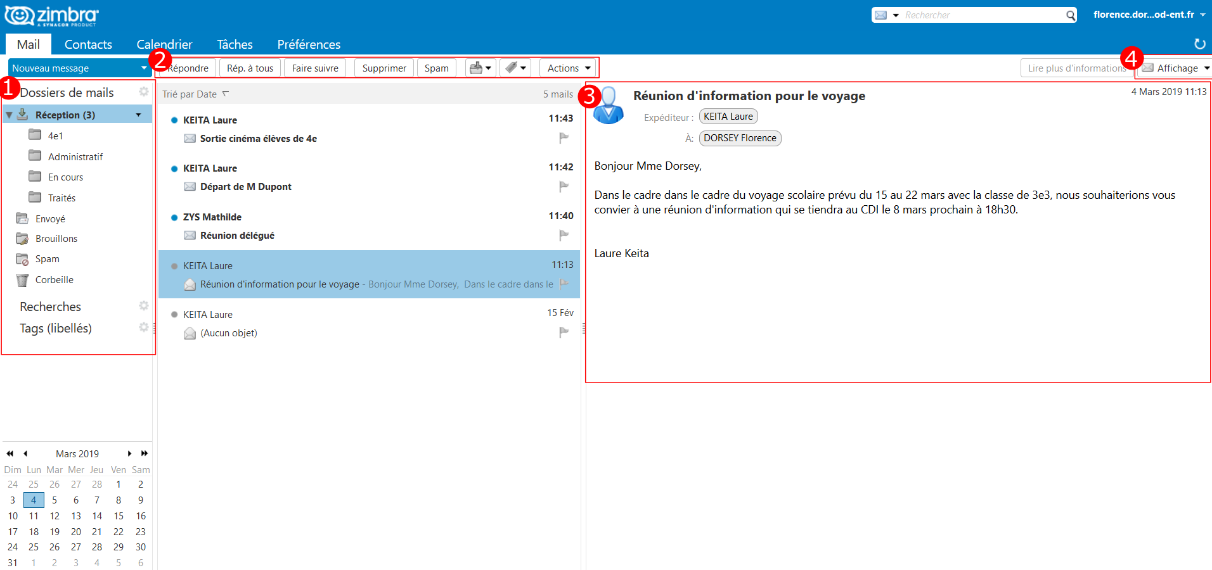1212x570 pixels.
Task: Expand the Actions dropdown menu
Action: point(569,68)
